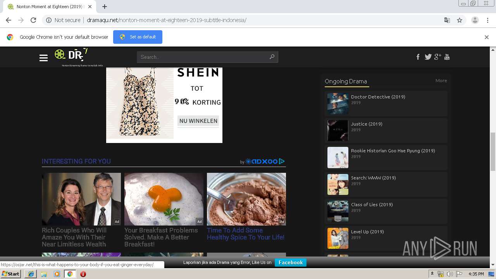
Task: Open More ongoing dramas link
Action: (441, 81)
